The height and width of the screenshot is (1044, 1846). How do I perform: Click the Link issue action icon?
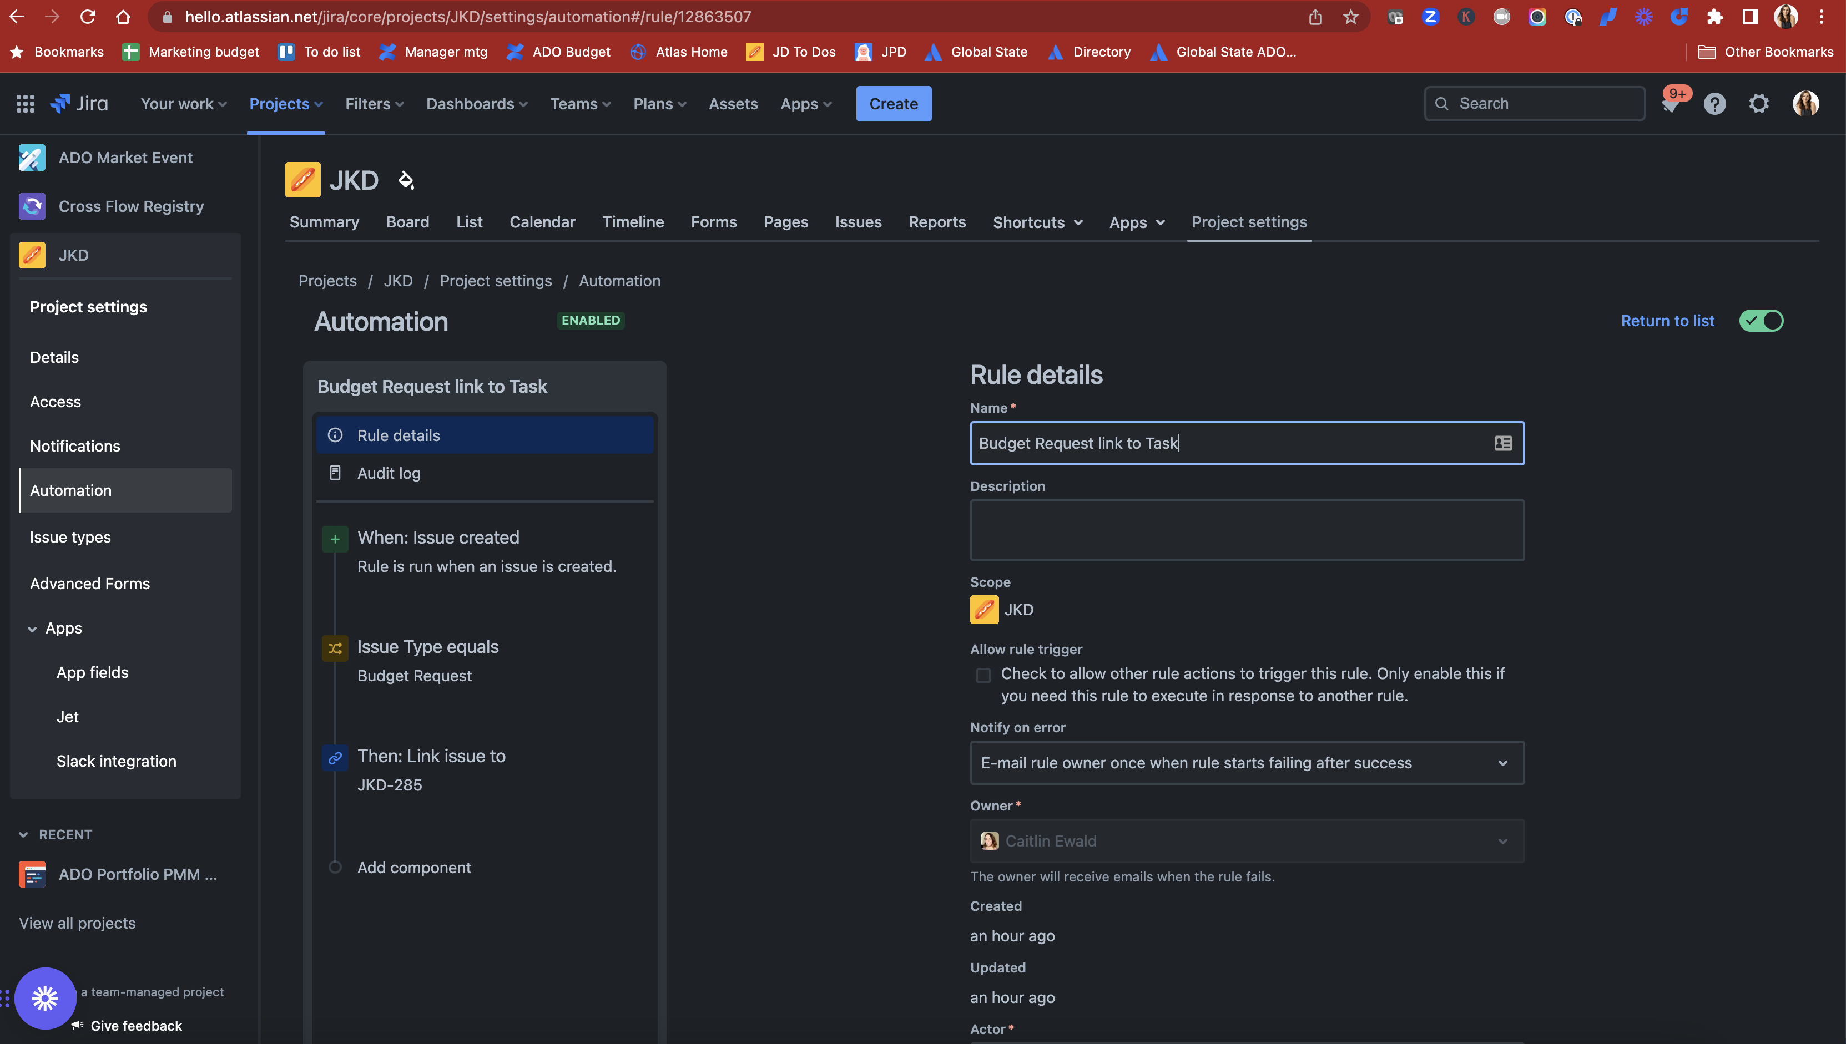coord(335,758)
